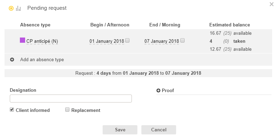277x139 pixels.
Task: Click the "Add an absence type" link
Action: click(42, 59)
